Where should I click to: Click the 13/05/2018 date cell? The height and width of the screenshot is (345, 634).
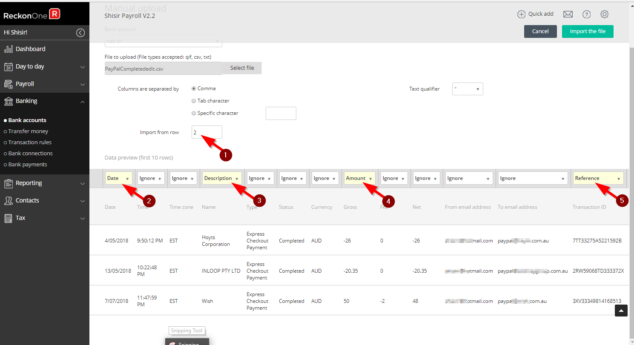(x=118, y=271)
